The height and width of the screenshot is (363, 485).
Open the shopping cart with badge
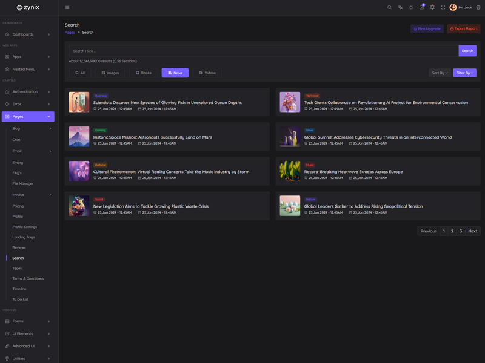pos(421,8)
